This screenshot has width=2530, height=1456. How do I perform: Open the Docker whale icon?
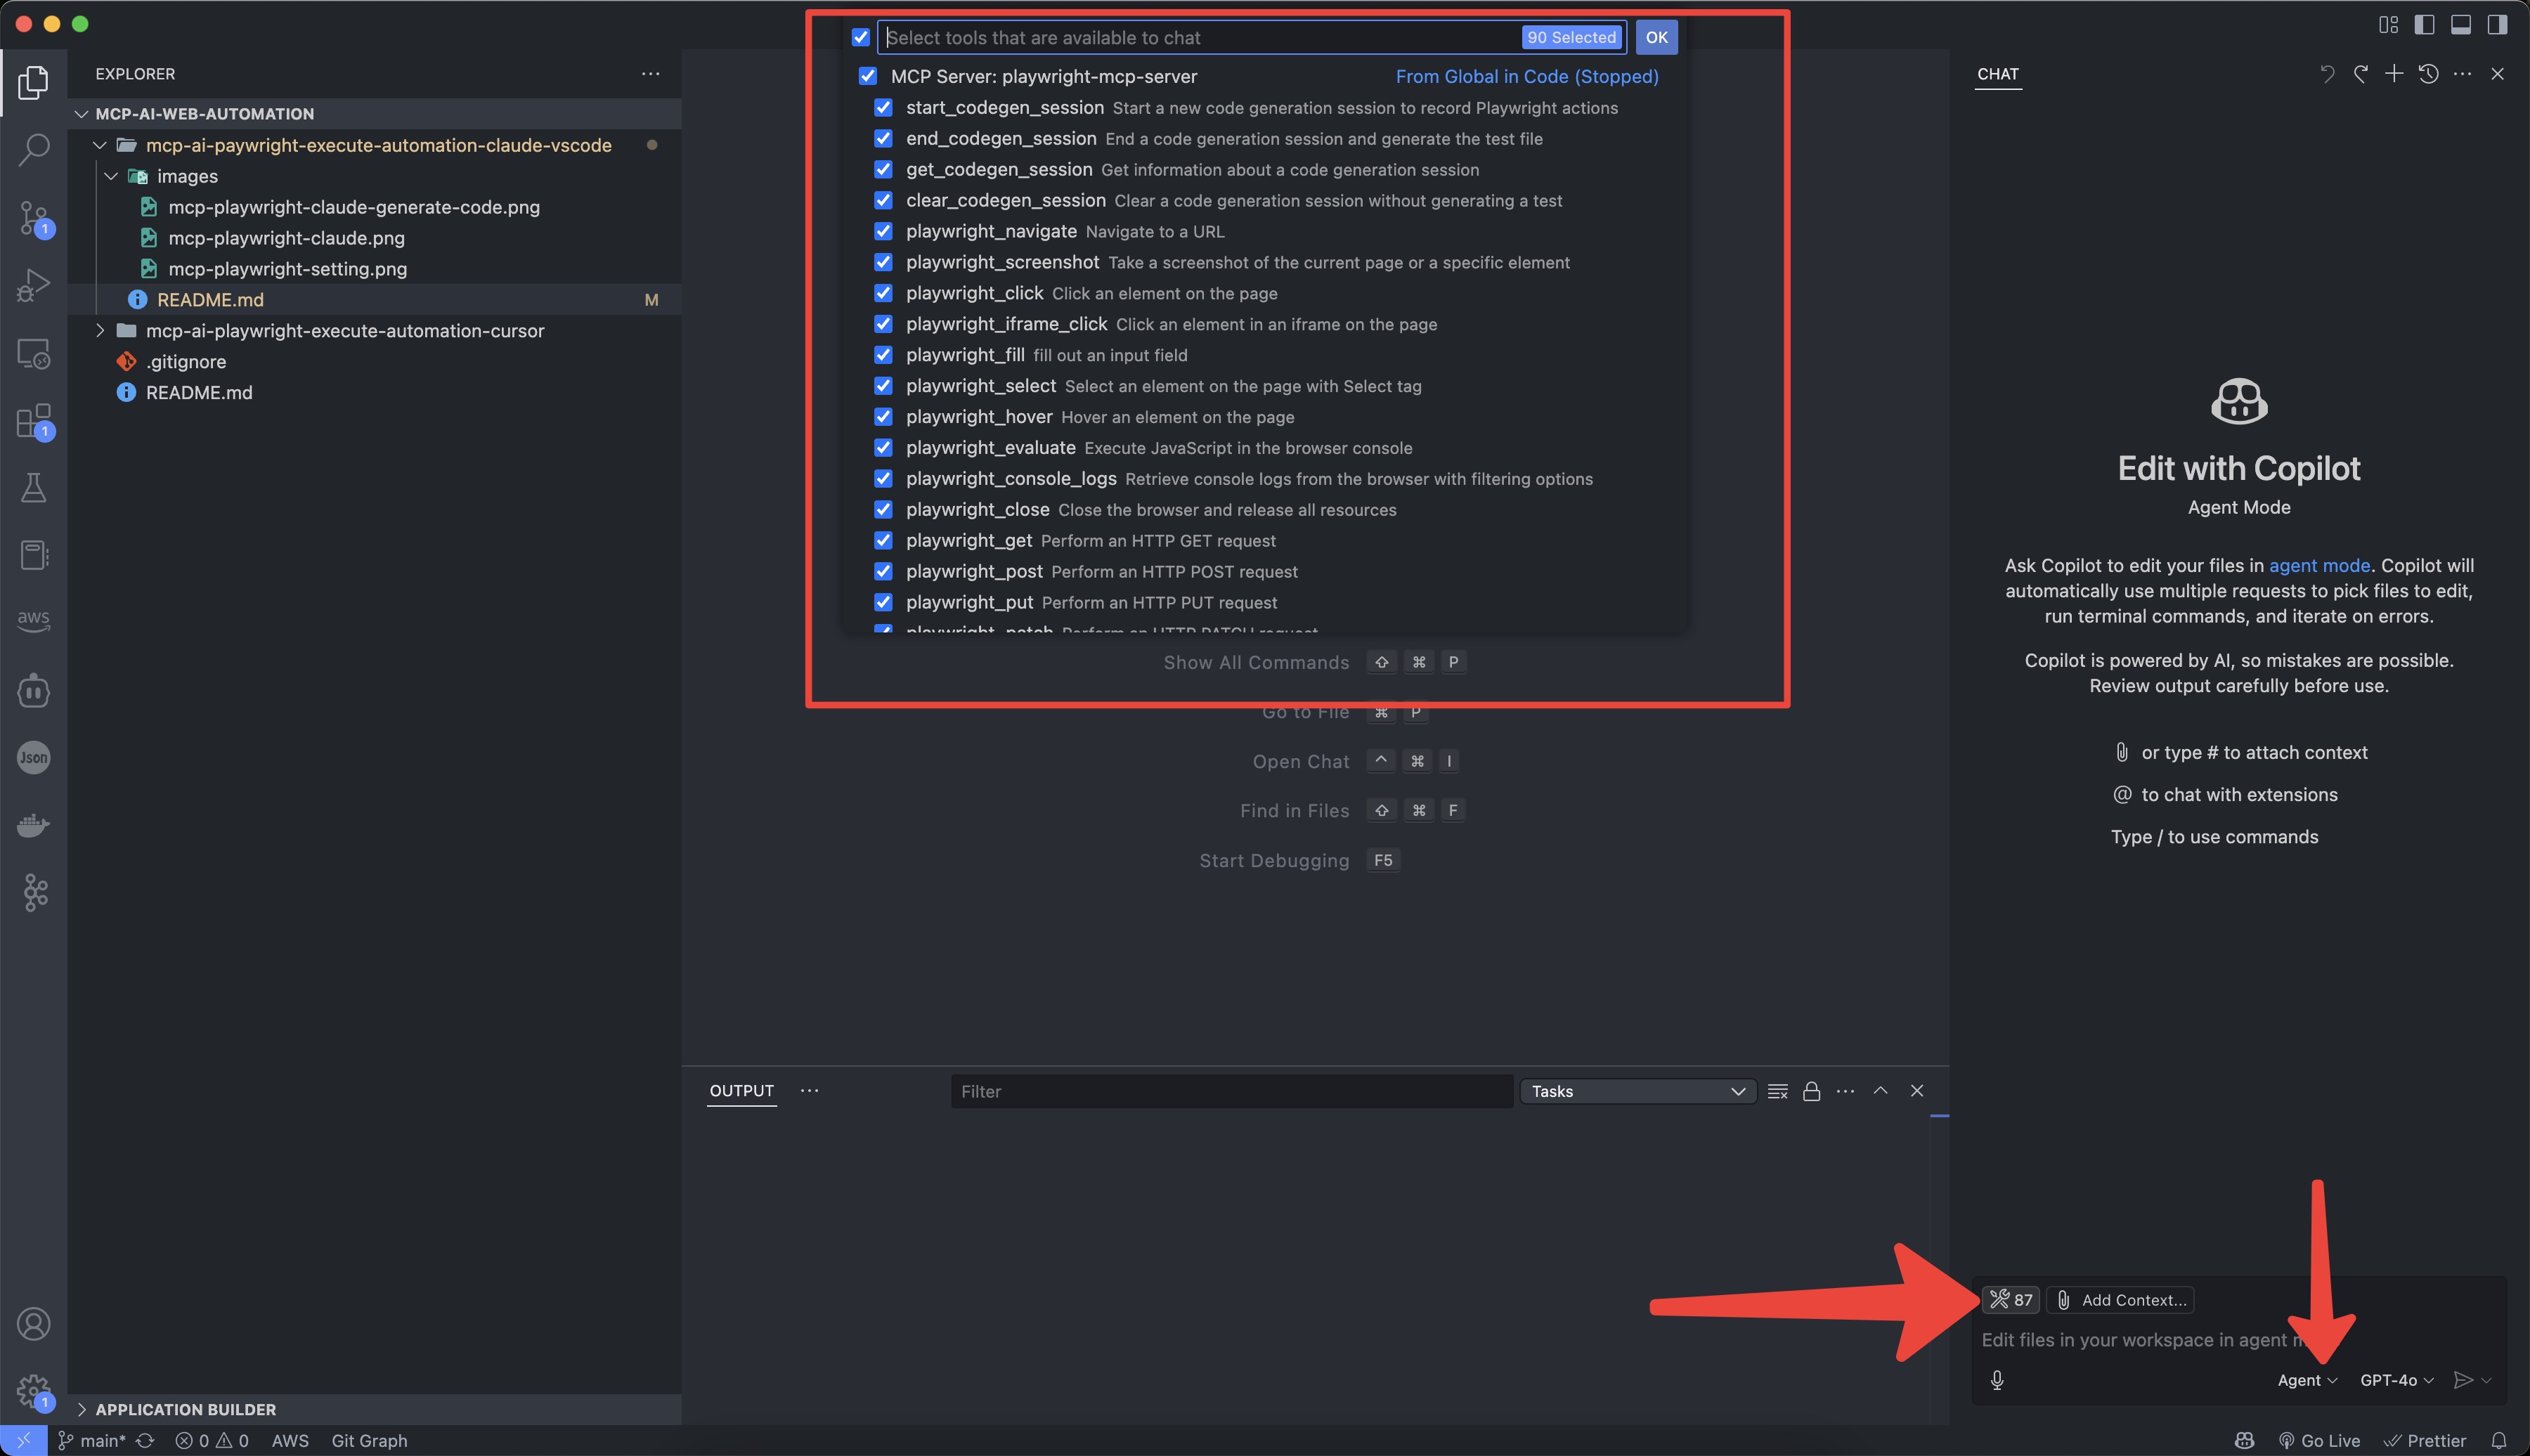coord(33,825)
